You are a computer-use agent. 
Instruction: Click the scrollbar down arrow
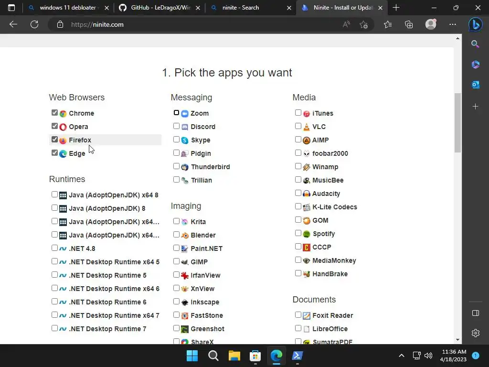[x=457, y=340]
